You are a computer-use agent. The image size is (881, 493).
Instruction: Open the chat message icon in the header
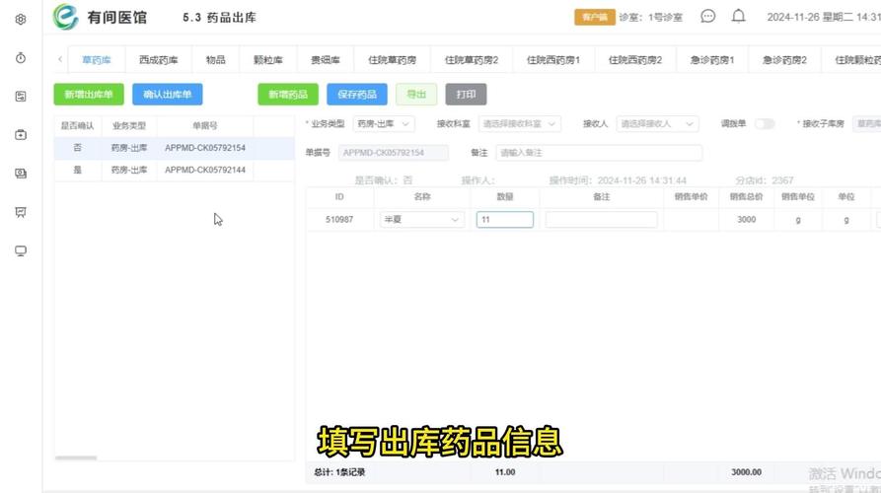(708, 17)
